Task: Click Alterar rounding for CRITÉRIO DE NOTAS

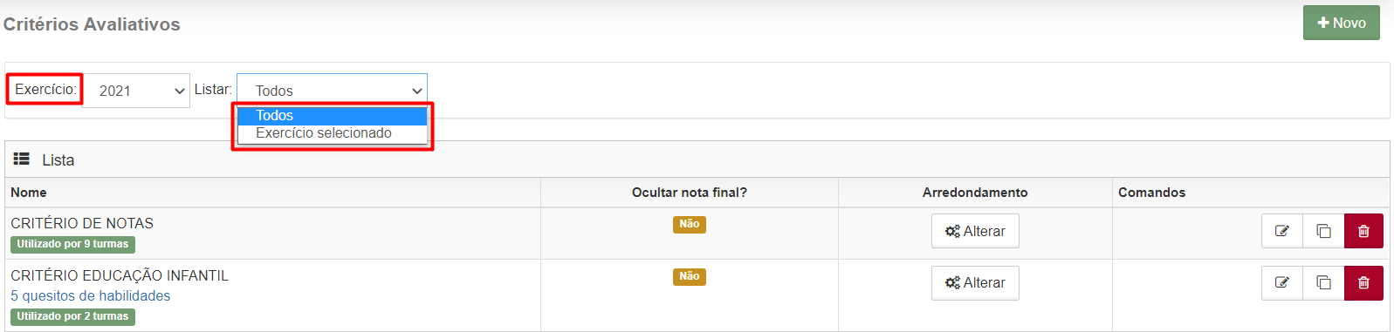Action: point(975,231)
